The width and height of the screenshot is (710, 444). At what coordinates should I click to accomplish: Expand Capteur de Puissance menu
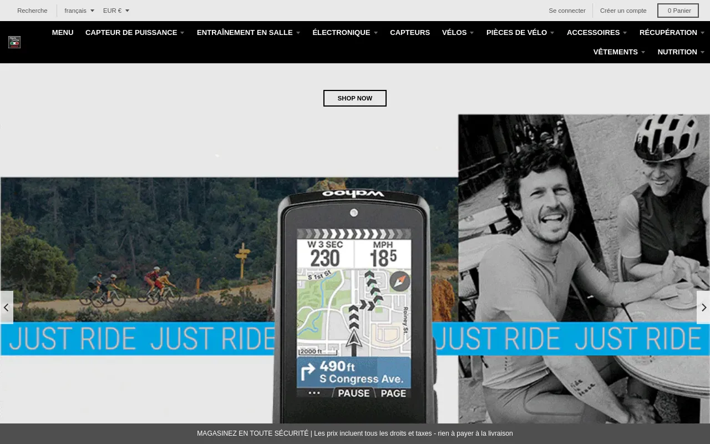135,33
